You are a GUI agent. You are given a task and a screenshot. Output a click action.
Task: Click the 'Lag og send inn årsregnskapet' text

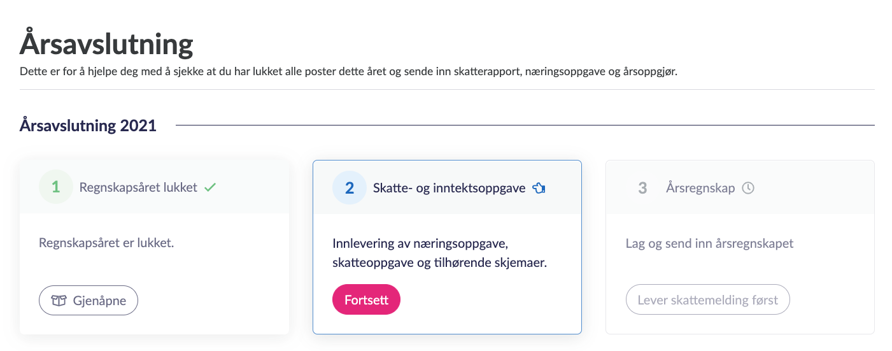coord(710,244)
